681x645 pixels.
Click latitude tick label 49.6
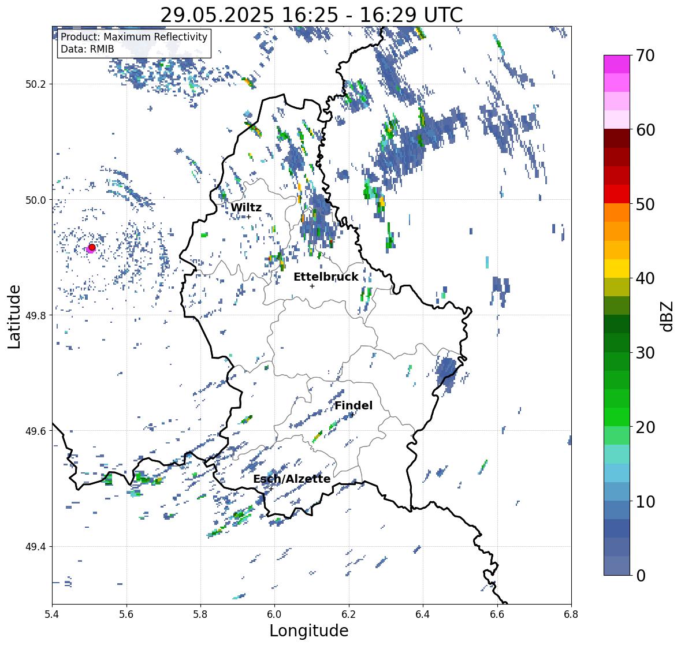(x=36, y=431)
